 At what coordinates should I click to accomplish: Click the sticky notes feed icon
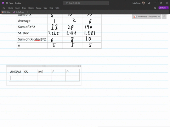point(155,8)
